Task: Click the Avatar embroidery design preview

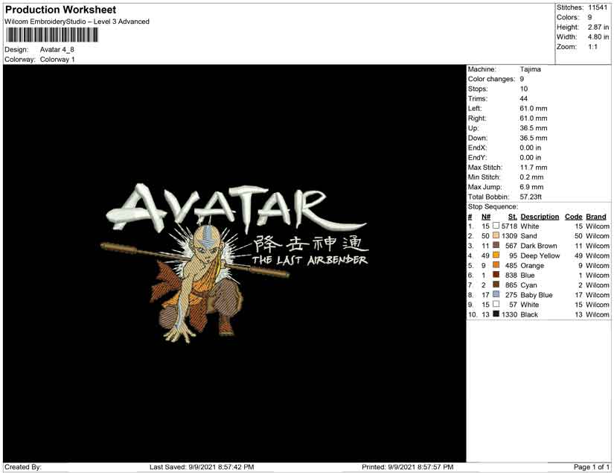Action: coord(234,264)
